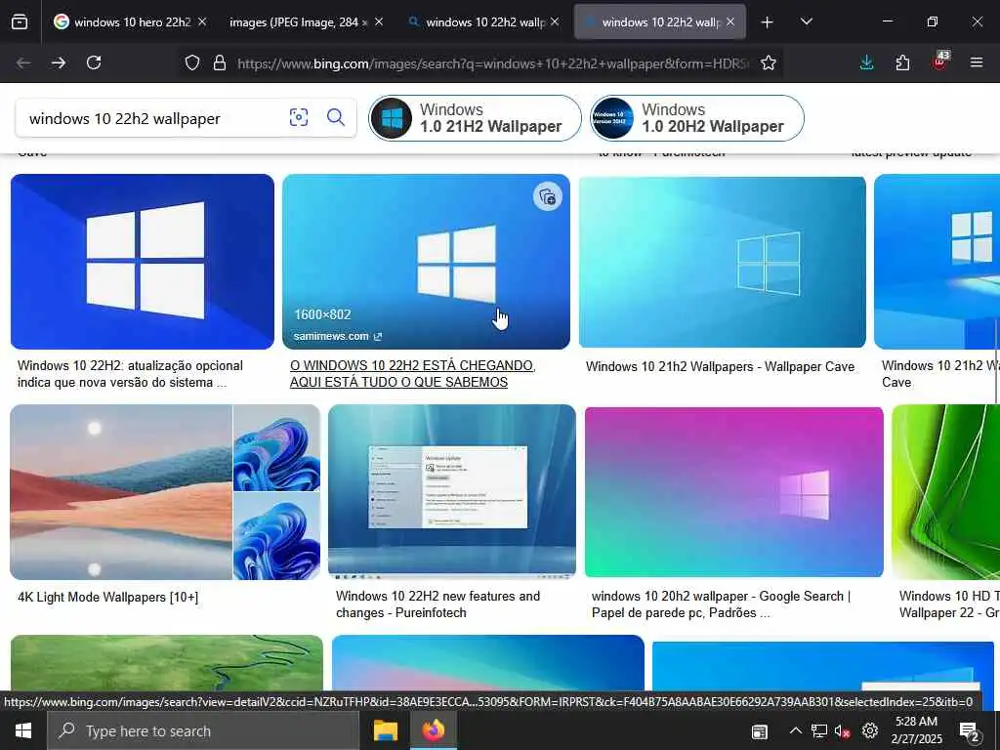Viewport: 1000px width, 750px height.
Task: Open '4K Light Mode Wallpapers [10+]' caption
Action: coord(107,597)
